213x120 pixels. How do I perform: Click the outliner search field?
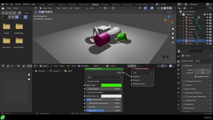point(198,8)
